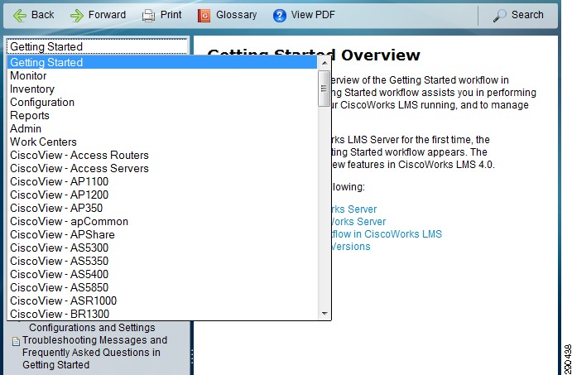Choose CiscoView - AS5300 option
The height and width of the screenshot is (375, 572).
[162, 248]
